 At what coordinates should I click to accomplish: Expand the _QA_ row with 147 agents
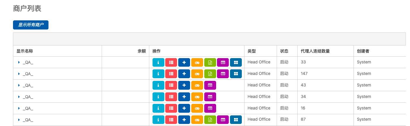19,74
